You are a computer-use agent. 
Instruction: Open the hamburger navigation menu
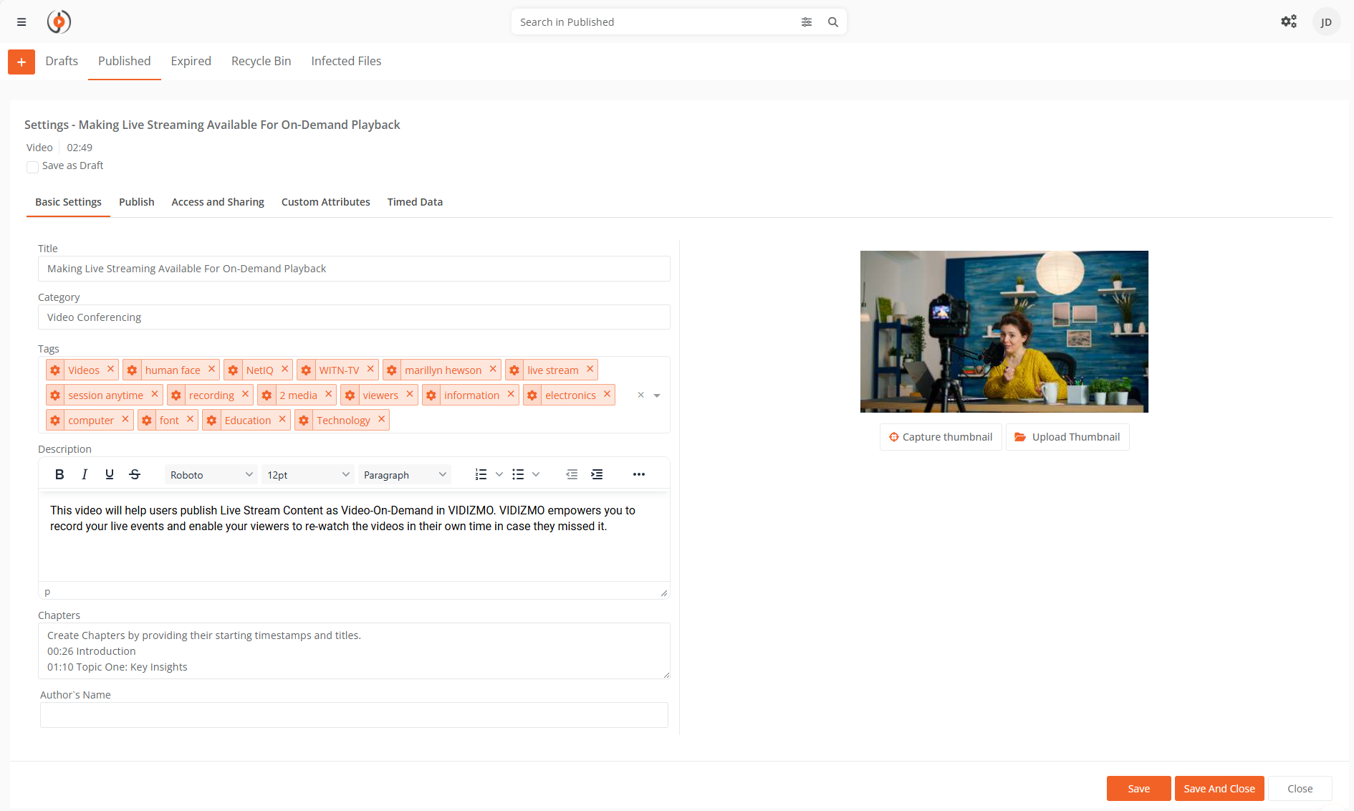pos(21,22)
